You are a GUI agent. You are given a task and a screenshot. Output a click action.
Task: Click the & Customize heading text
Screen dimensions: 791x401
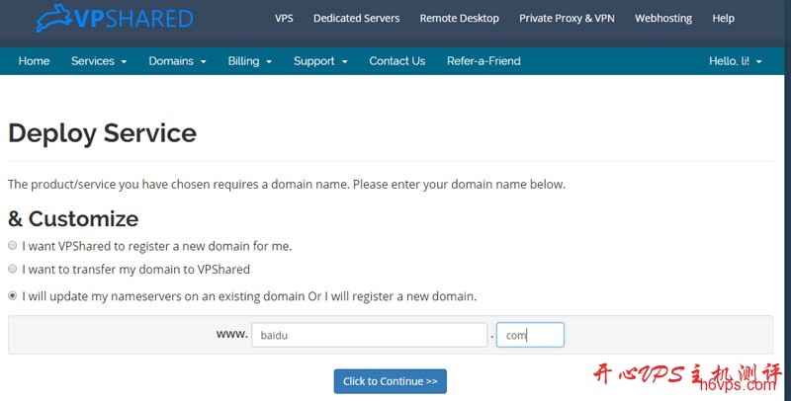coord(73,219)
